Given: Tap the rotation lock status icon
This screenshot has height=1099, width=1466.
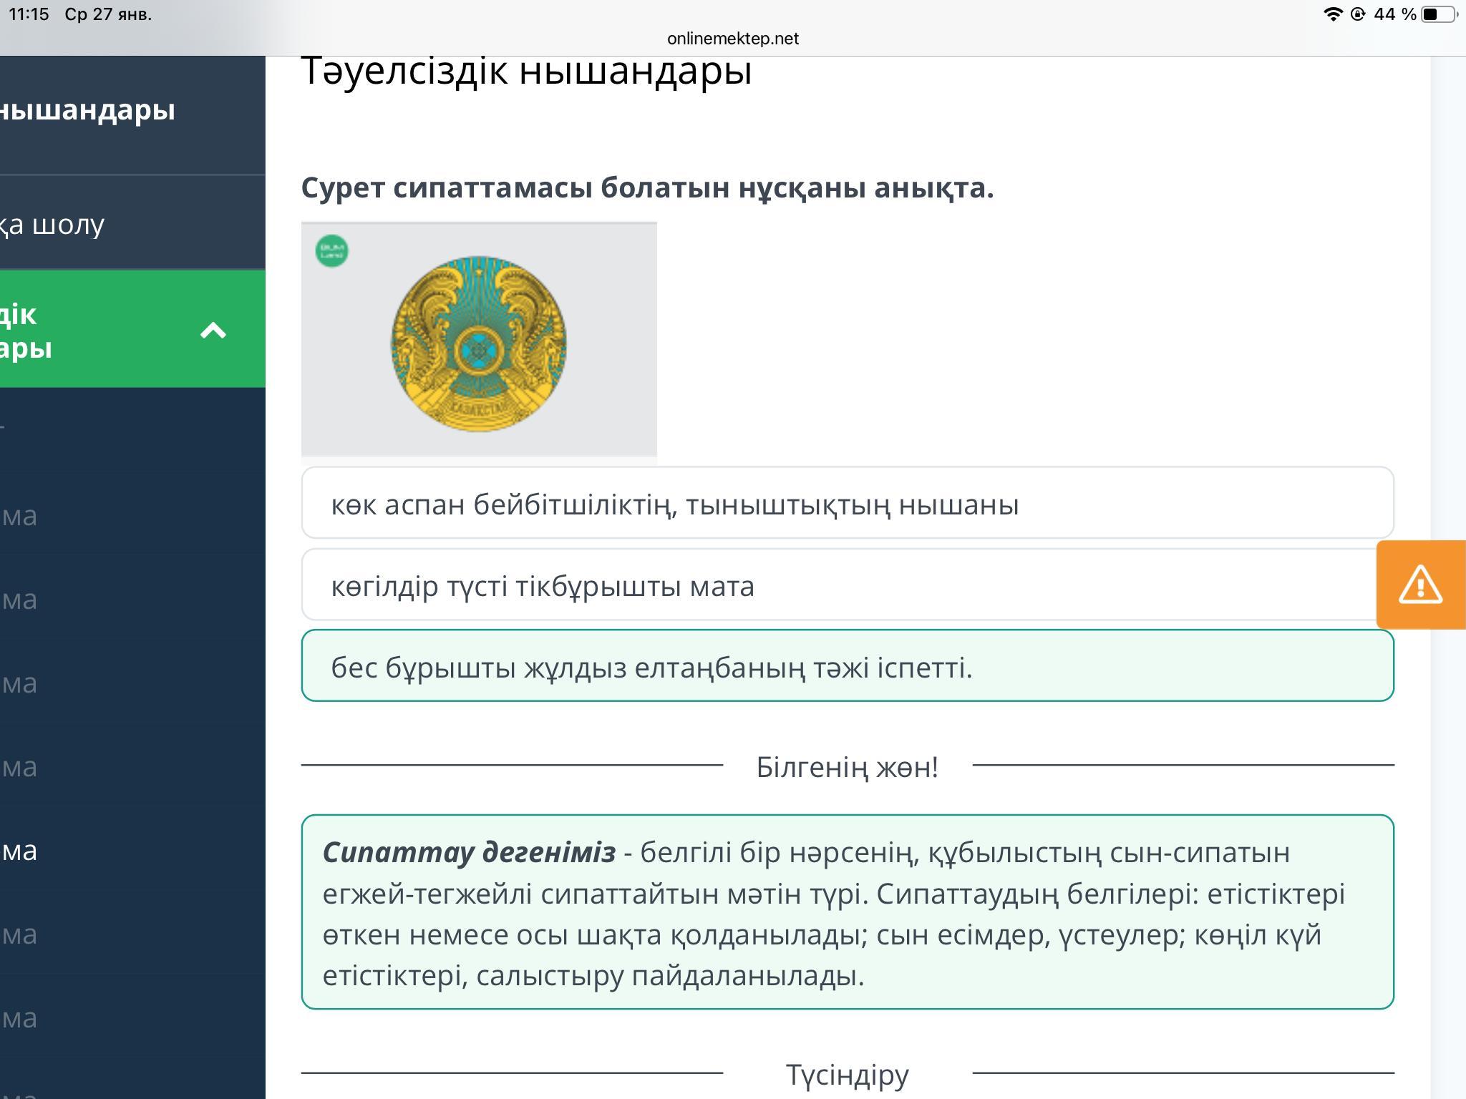Looking at the screenshot, I should coord(1357,14).
